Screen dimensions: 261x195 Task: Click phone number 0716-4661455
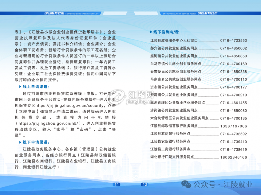pyautogui.click(x=233, y=103)
